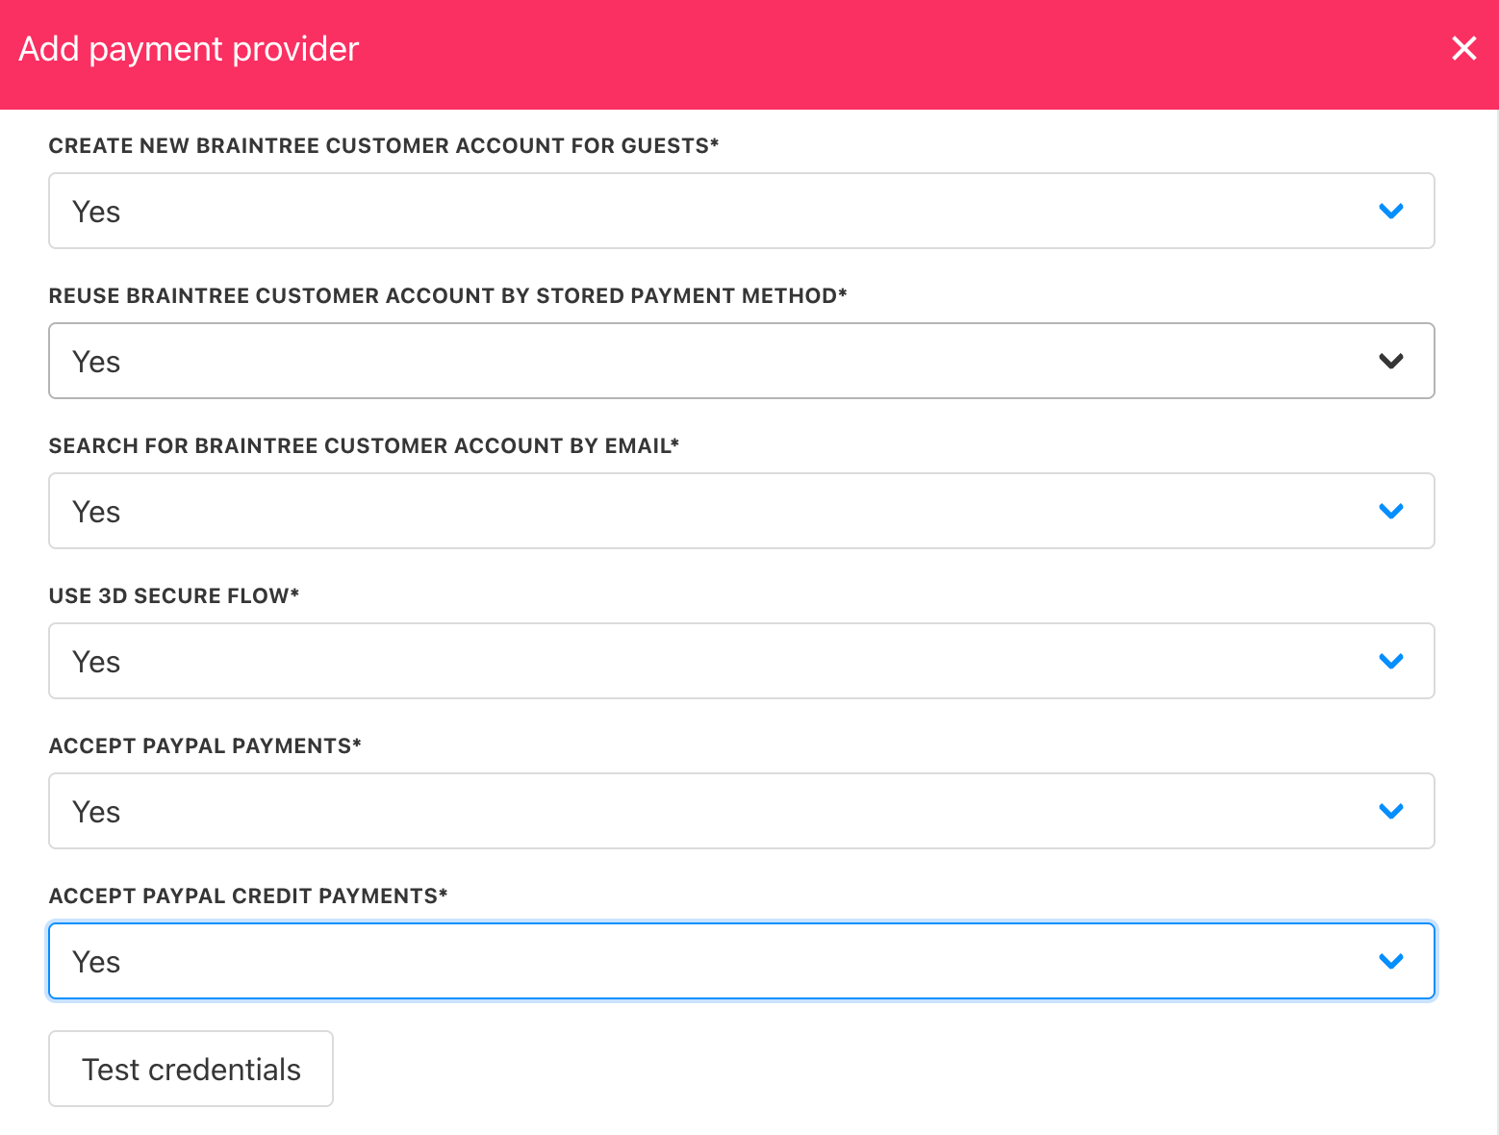
Task: Open the Use 3D Secure Flow select box
Action: pos(742,661)
